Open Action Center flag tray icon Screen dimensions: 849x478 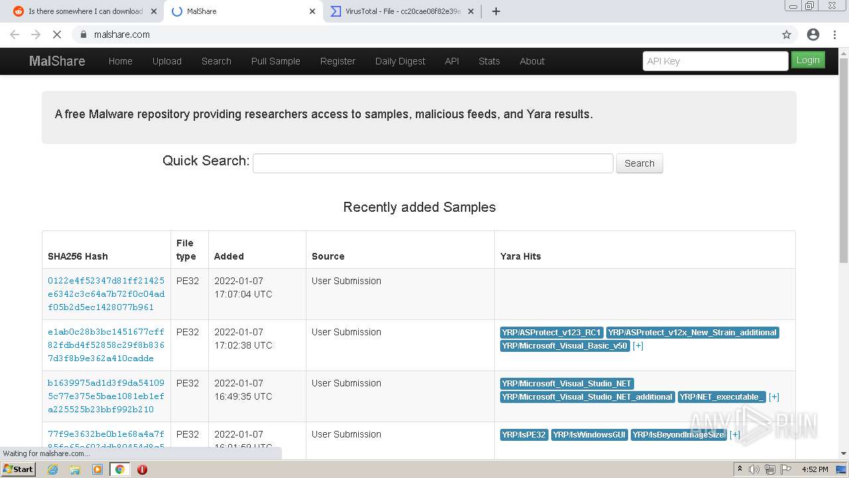[x=785, y=469]
